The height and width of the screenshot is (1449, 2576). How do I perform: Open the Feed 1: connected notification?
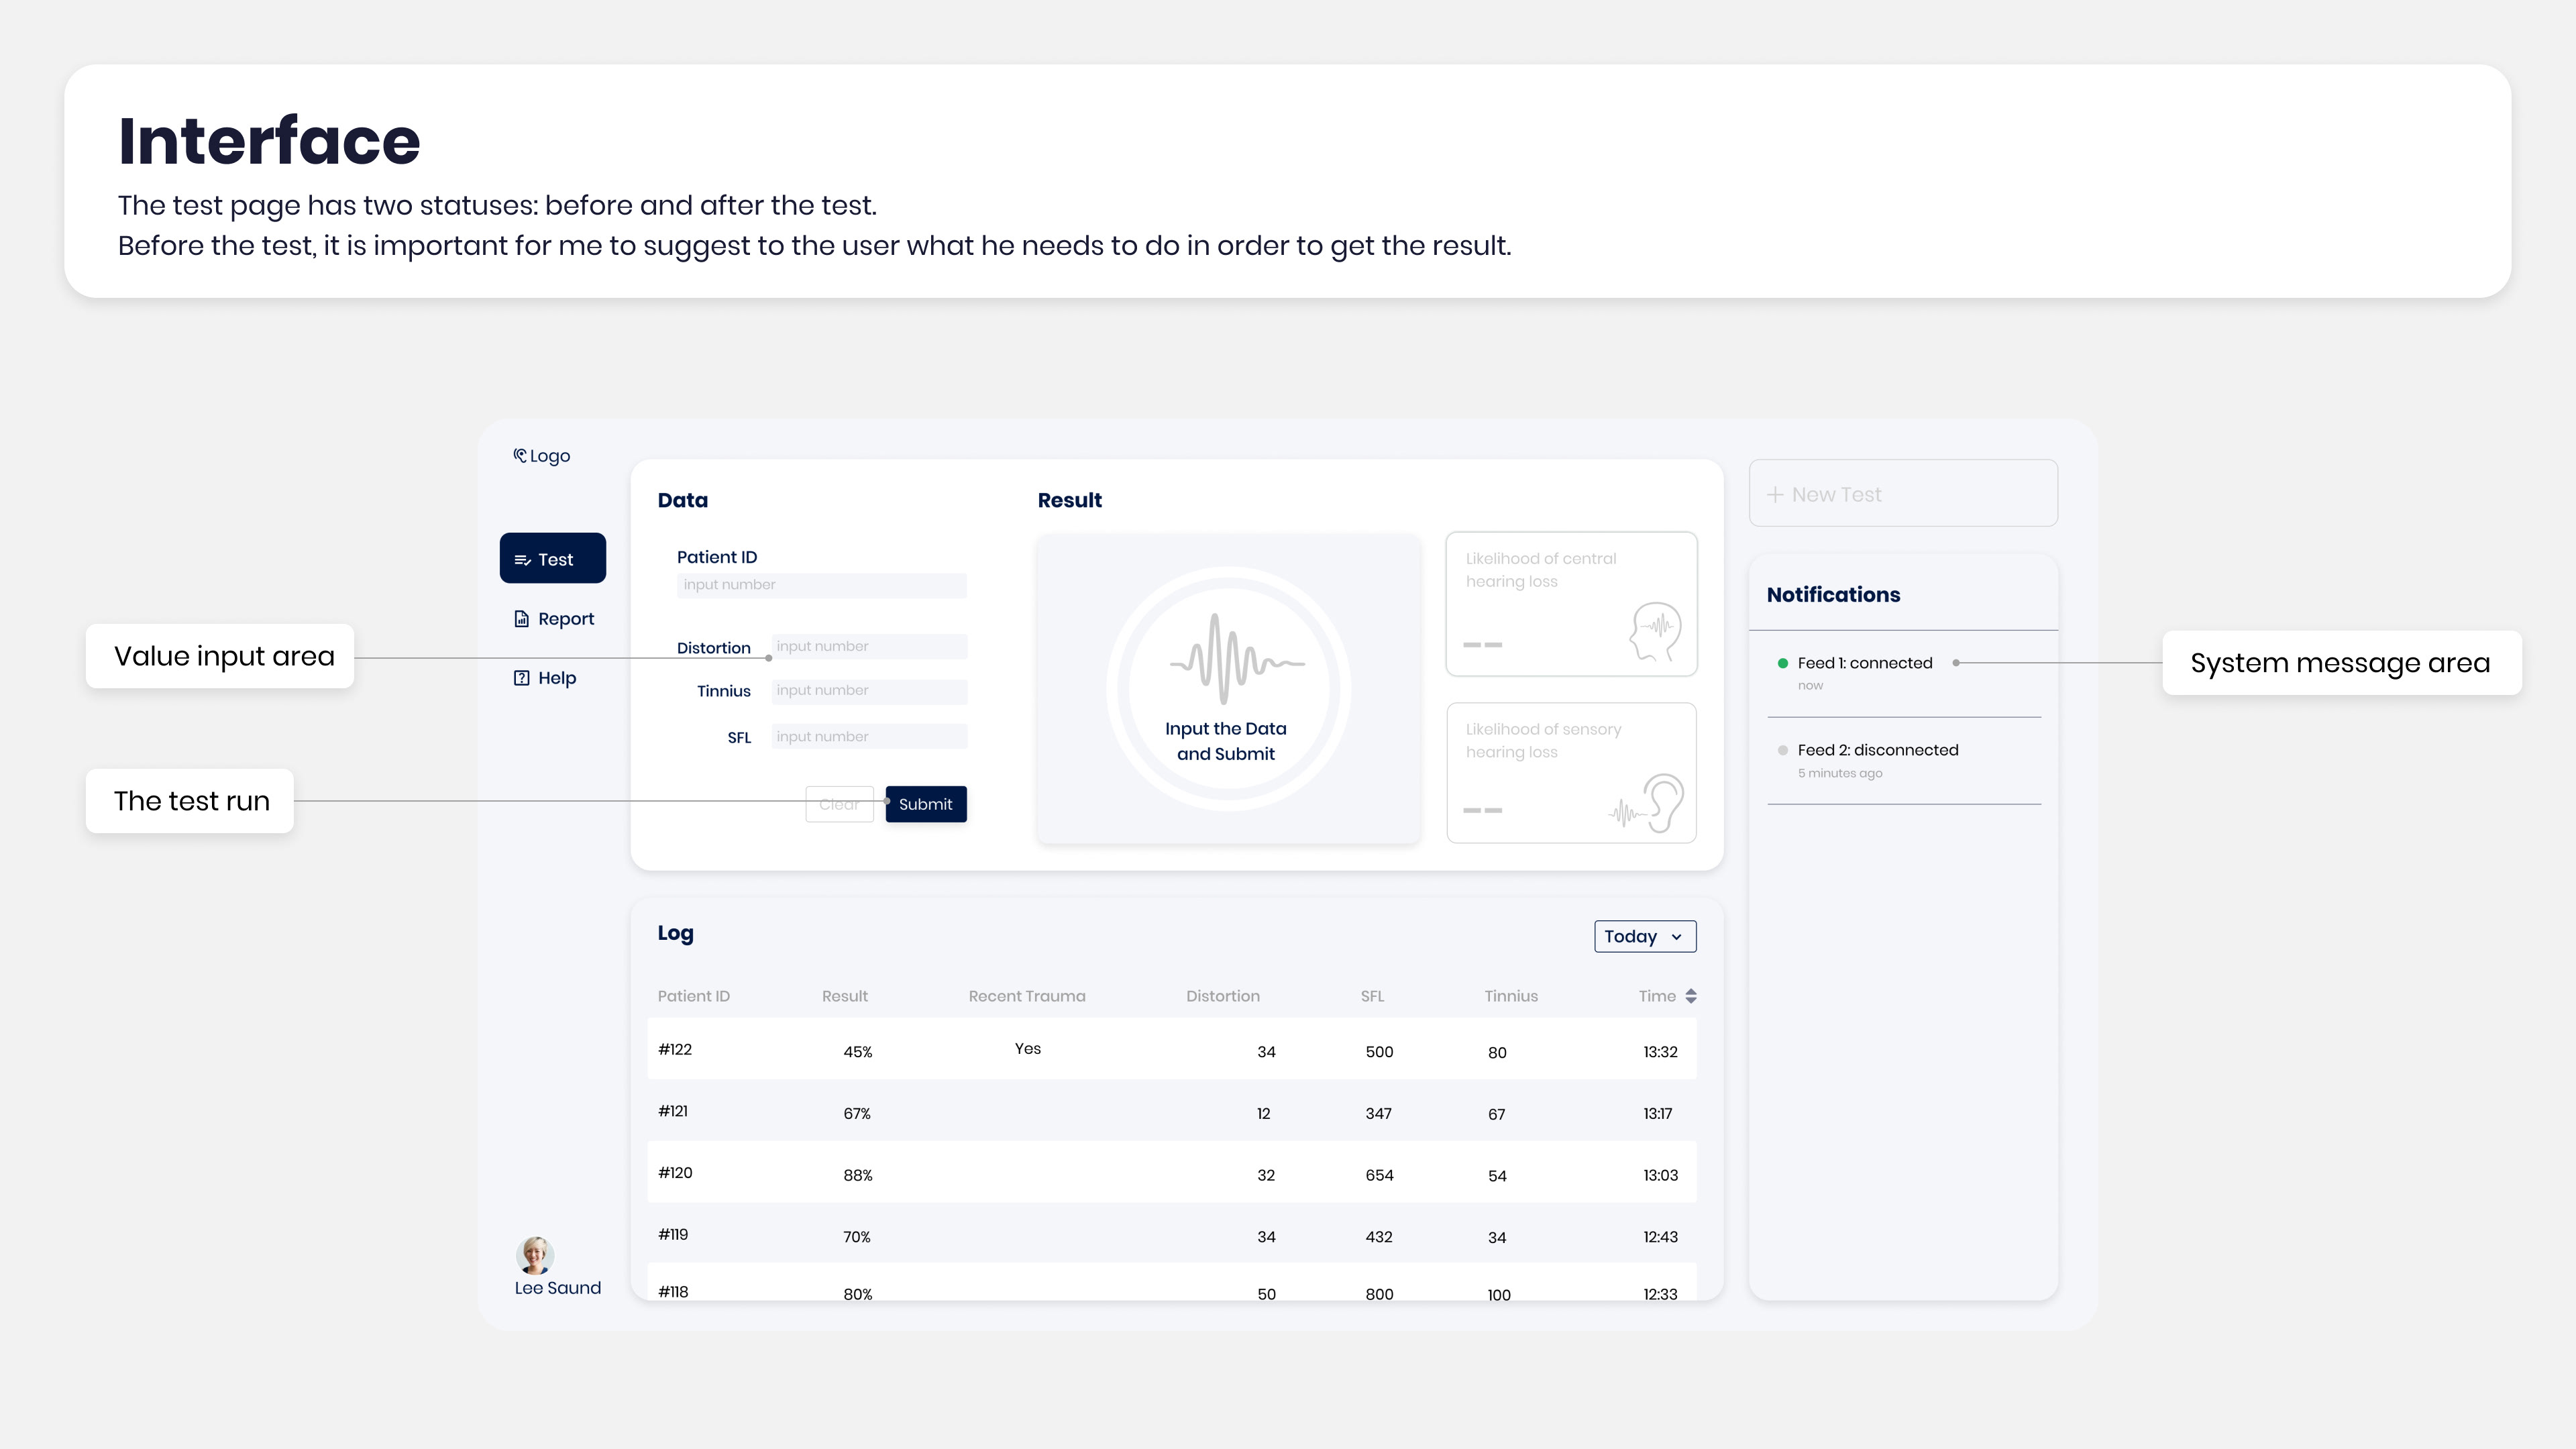(x=1864, y=663)
